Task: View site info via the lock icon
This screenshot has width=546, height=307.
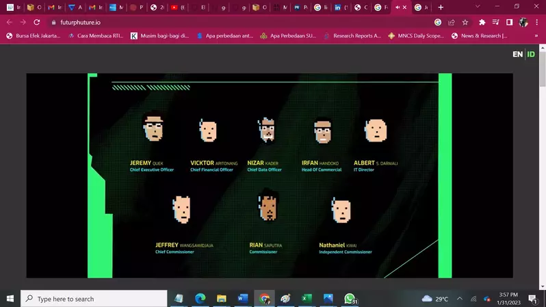Action: pyautogui.click(x=53, y=23)
